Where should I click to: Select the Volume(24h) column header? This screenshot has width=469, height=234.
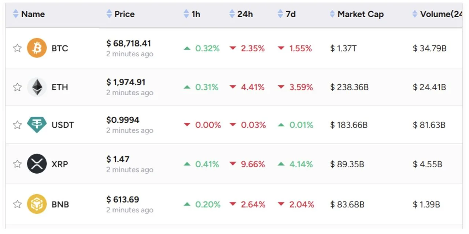442,14
